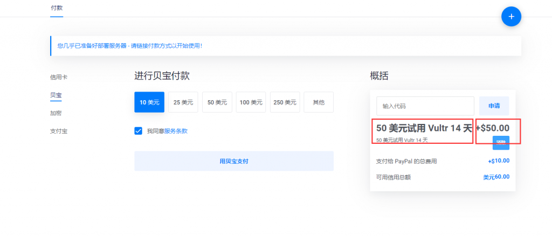The image size is (552, 236).
Task: Select the 其他 custom amount option
Action: coord(318,102)
